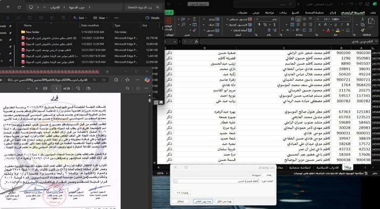Viewport: 380px width, 209px height.
Task: Switch to the استبدال tab in Find dialog
Action: 255,175
